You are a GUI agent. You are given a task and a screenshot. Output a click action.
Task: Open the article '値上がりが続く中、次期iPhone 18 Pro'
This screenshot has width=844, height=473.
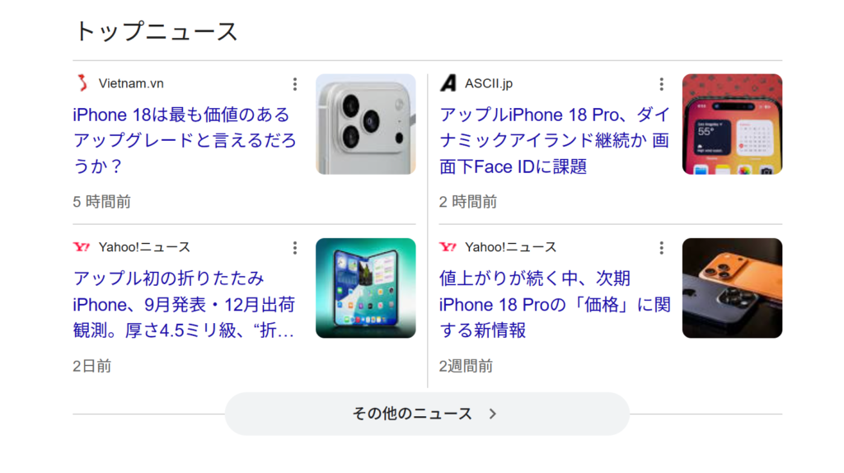coord(554,304)
